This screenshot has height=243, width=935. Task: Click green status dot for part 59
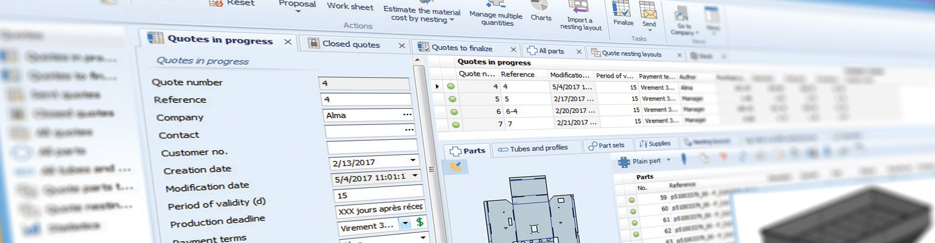(631, 200)
